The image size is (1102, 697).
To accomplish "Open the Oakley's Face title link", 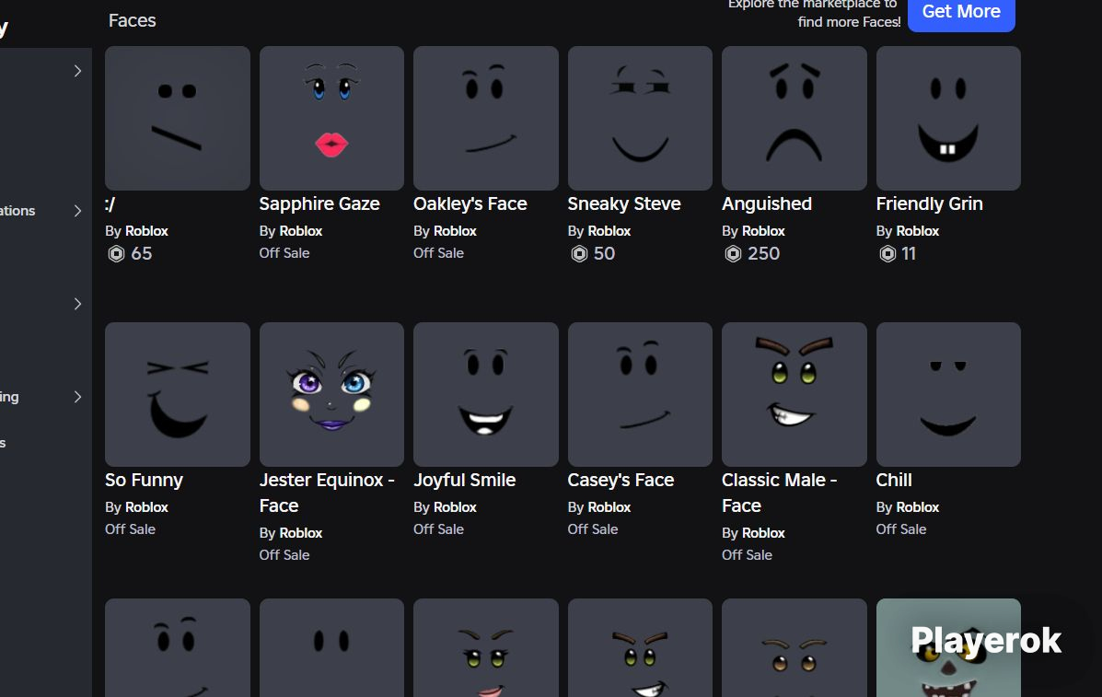I will (x=470, y=203).
